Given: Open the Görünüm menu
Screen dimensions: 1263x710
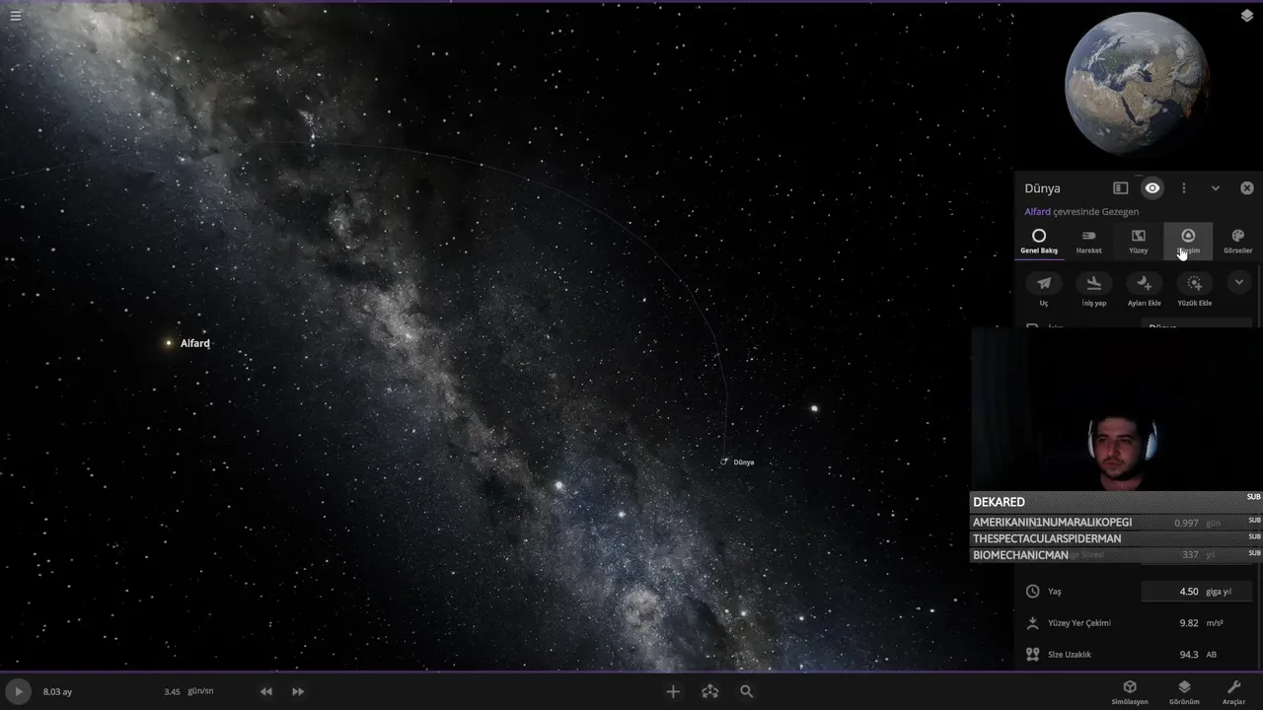Looking at the screenshot, I should [1184, 692].
